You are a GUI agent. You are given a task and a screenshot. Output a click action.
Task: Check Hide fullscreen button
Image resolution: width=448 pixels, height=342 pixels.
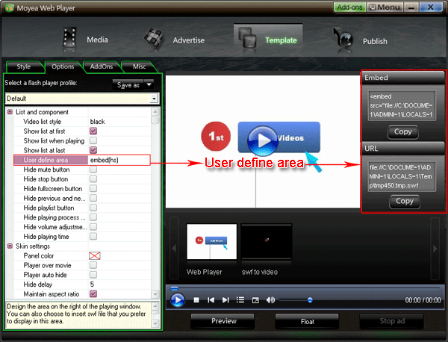pos(93,189)
